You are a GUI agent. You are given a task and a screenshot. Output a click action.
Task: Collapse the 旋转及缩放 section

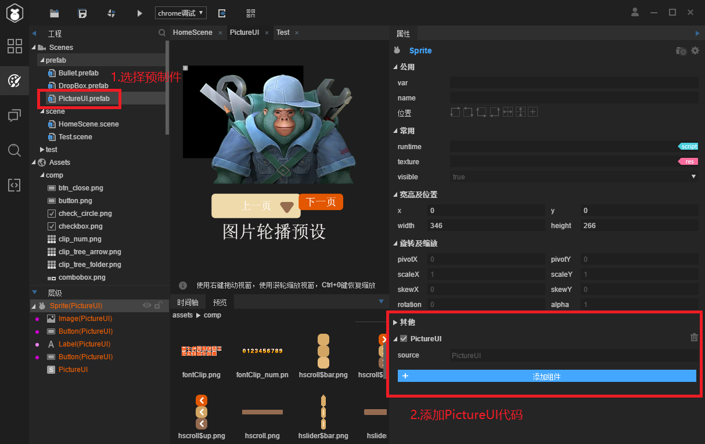395,243
